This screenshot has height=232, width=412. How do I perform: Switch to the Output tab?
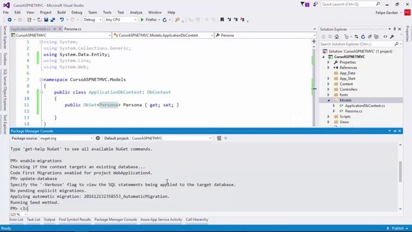click(50, 219)
